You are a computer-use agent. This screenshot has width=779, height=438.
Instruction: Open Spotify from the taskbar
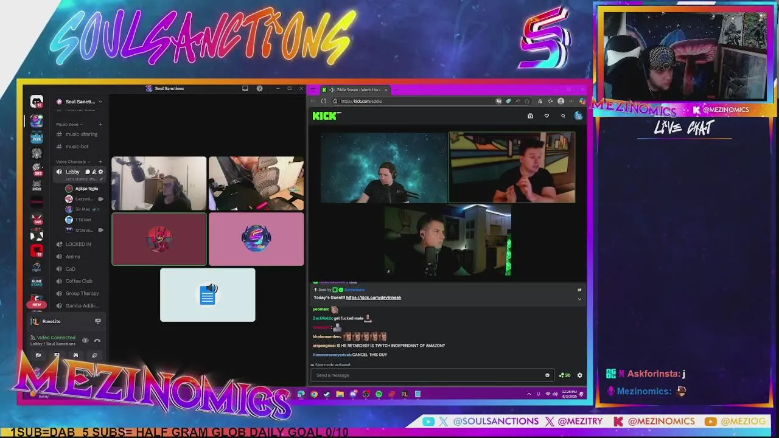coord(379,394)
